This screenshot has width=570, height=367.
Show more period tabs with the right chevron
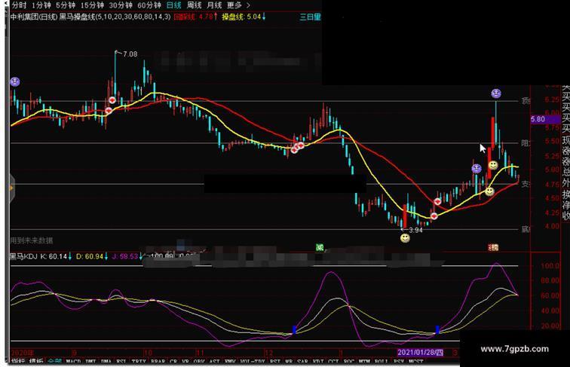coord(248,5)
